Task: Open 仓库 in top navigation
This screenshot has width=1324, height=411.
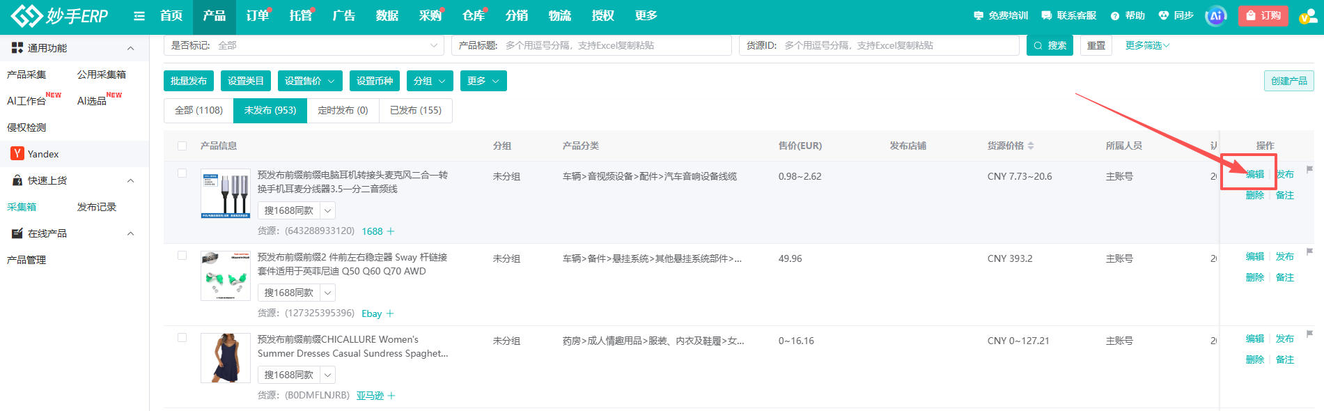Action: pos(473,15)
